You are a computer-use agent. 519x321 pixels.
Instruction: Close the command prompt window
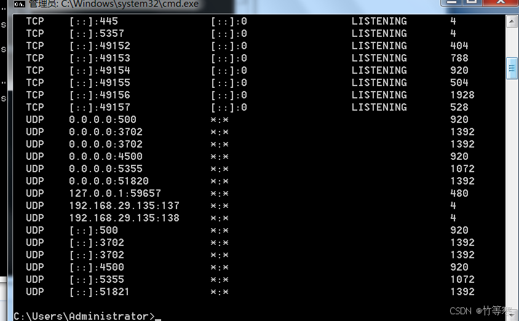point(499,3)
